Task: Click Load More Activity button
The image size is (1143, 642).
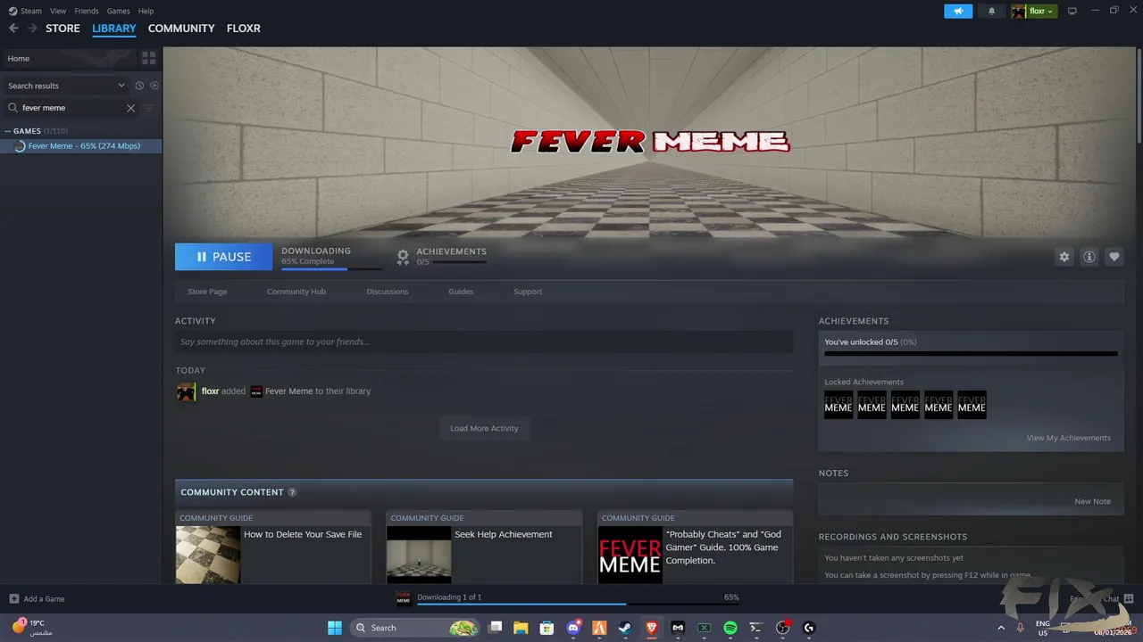Action: point(484,428)
